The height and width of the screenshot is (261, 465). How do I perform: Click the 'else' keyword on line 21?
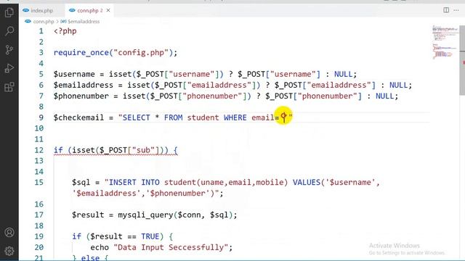coord(90,258)
